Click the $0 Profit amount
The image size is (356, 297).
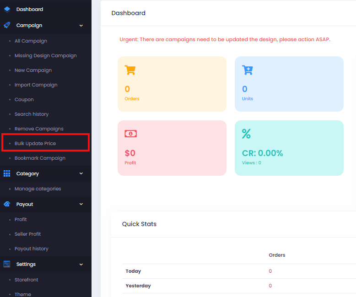click(x=130, y=153)
